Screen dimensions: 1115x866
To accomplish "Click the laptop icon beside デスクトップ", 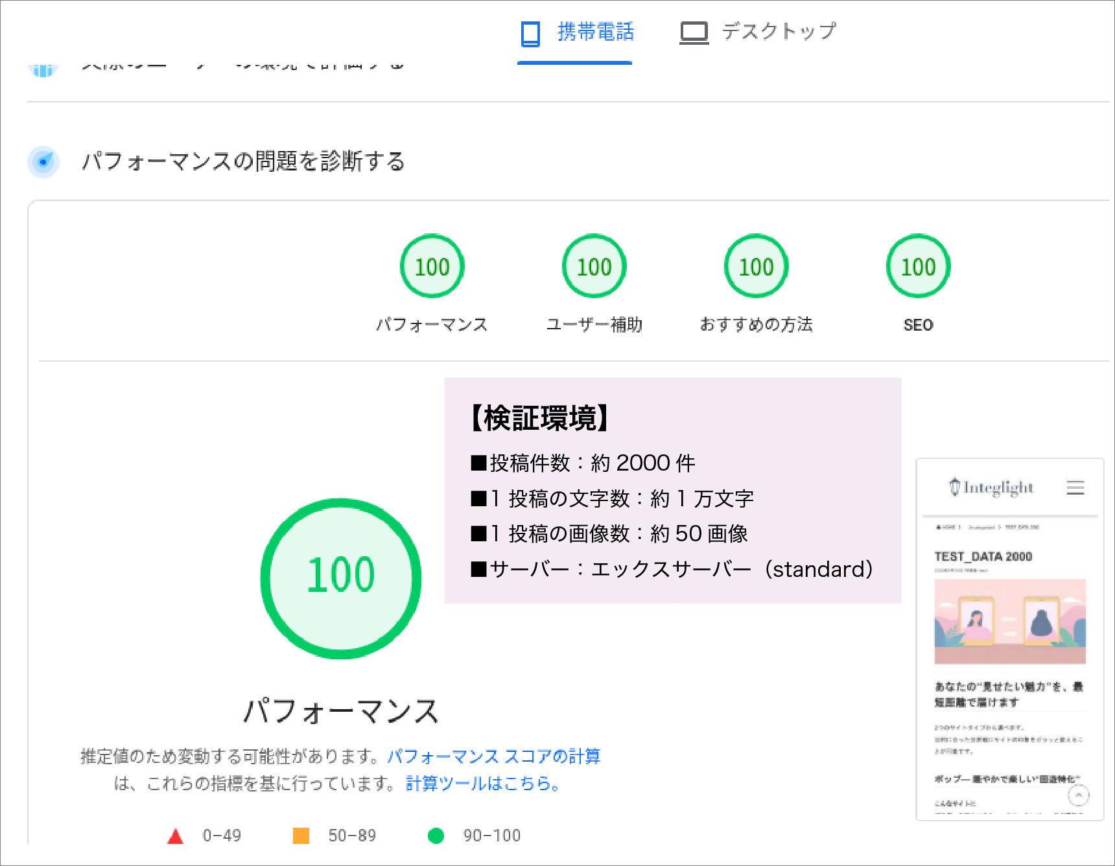I will coord(694,32).
